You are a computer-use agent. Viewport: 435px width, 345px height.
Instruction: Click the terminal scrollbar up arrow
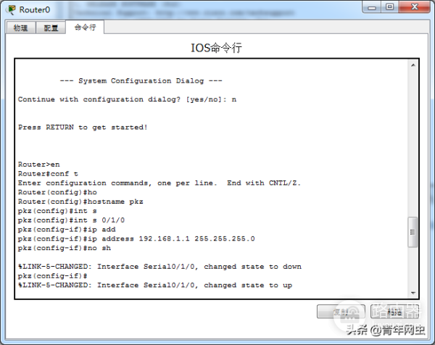(x=413, y=65)
